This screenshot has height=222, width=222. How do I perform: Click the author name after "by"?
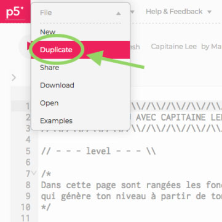(x=216, y=47)
